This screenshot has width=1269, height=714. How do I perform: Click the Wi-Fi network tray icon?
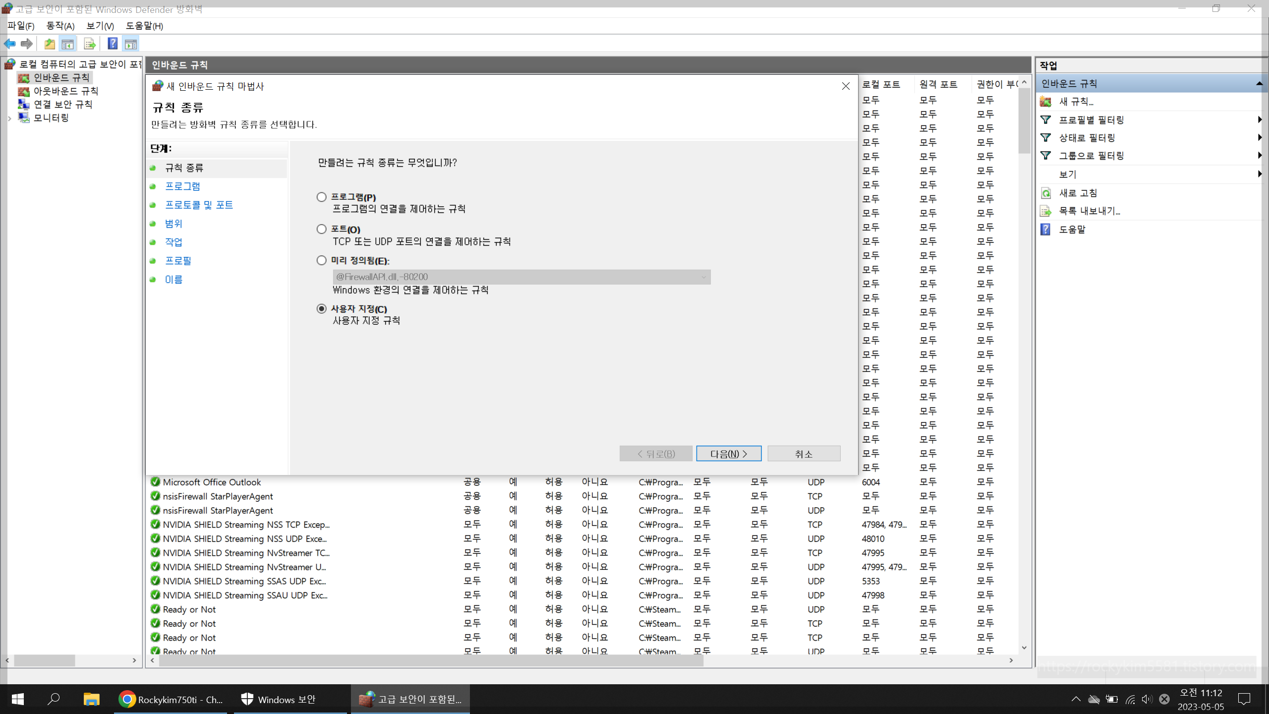click(1130, 699)
